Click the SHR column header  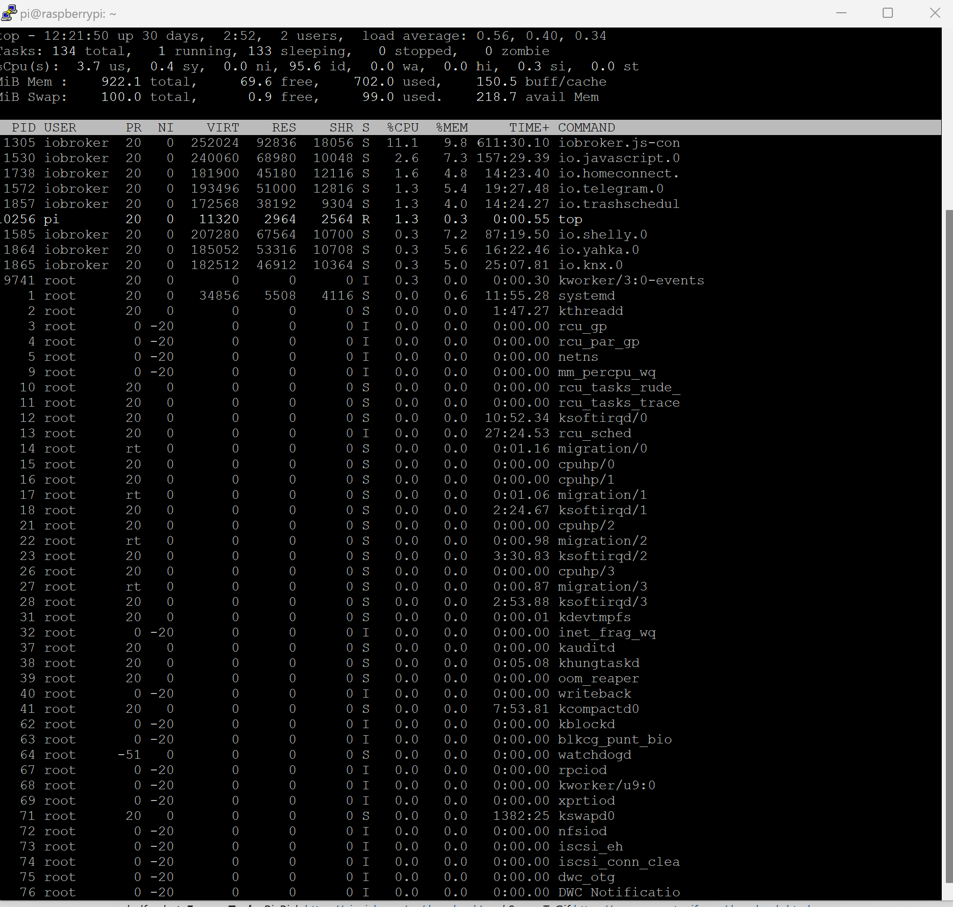tap(341, 127)
